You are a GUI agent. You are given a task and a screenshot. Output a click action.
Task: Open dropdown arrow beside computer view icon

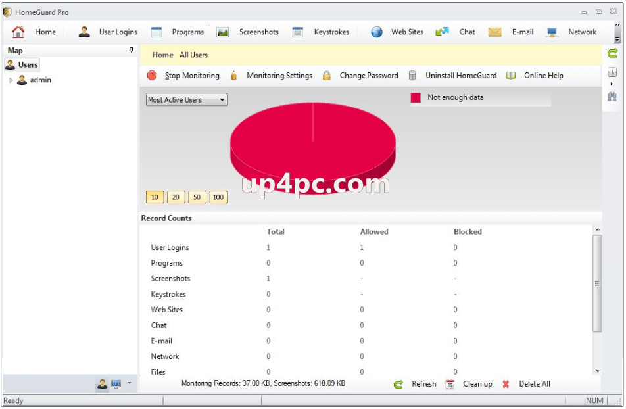coord(129,383)
